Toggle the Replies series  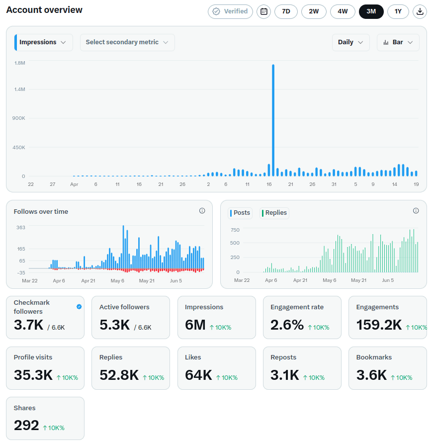tap(274, 213)
